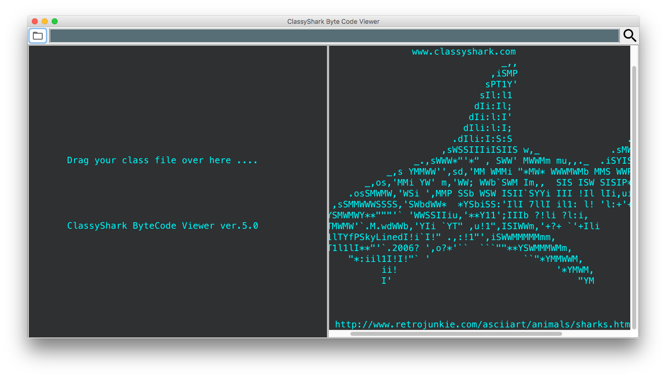Open a file with the folder icon
The width and height of the screenshot is (667, 378).
point(38,36)
